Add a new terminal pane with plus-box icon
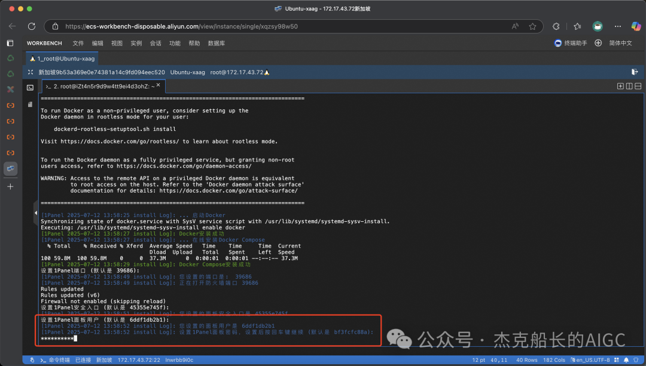646x366 pixels. (x=620, y=86)
